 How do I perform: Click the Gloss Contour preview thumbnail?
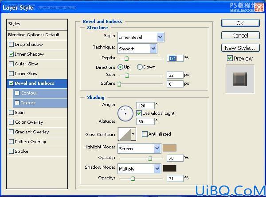tap(125, 134)
